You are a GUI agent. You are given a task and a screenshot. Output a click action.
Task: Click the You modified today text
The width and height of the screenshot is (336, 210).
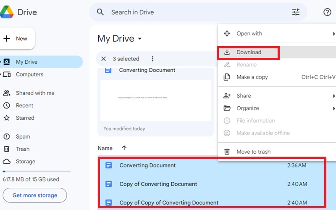124,129
